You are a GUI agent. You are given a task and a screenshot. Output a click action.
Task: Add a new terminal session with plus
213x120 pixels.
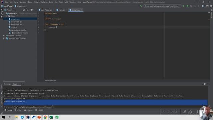point(23,84)
